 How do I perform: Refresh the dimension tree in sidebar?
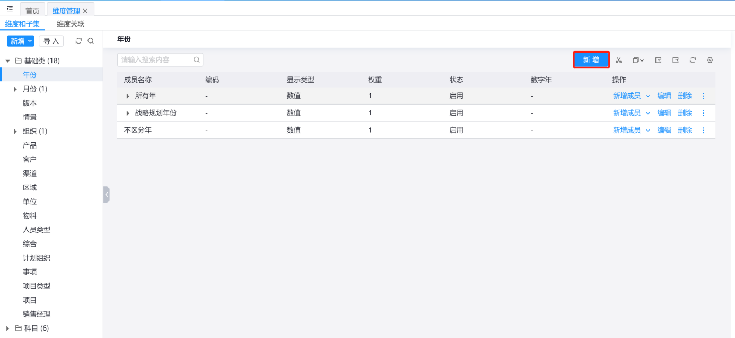point(78,41)
